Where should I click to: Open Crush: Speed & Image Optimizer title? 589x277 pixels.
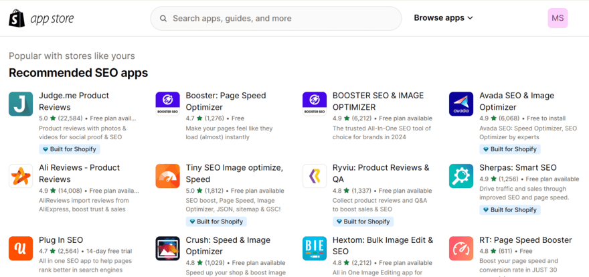coord(228,246)
